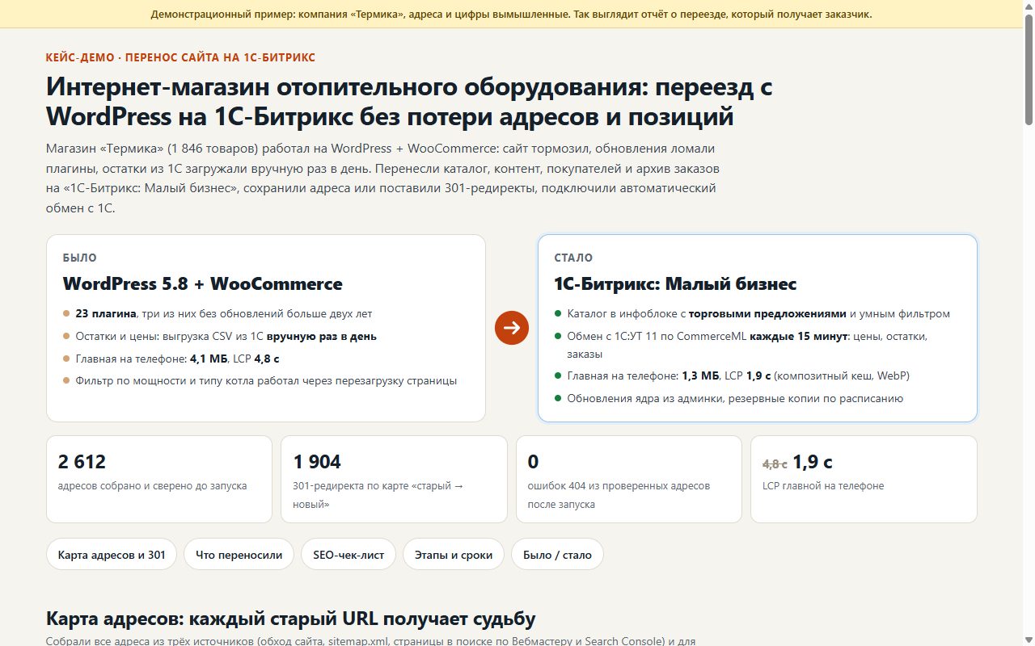Image resolution: width=1035 pixels, height=646 pixels.
Task: Click the orange arrow circle between the cards
Action: (512, 328)
